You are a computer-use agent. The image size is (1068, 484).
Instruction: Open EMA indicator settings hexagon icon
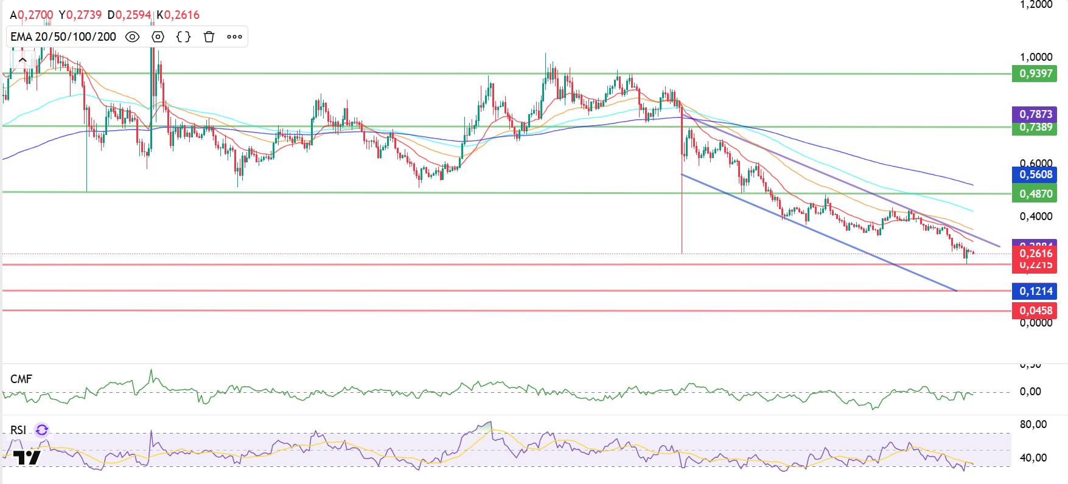point(158,37)
